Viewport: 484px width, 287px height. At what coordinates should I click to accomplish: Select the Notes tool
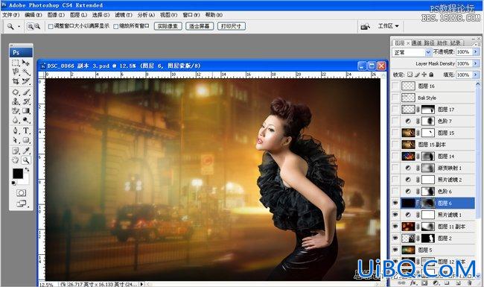click(x=15, y=151)
